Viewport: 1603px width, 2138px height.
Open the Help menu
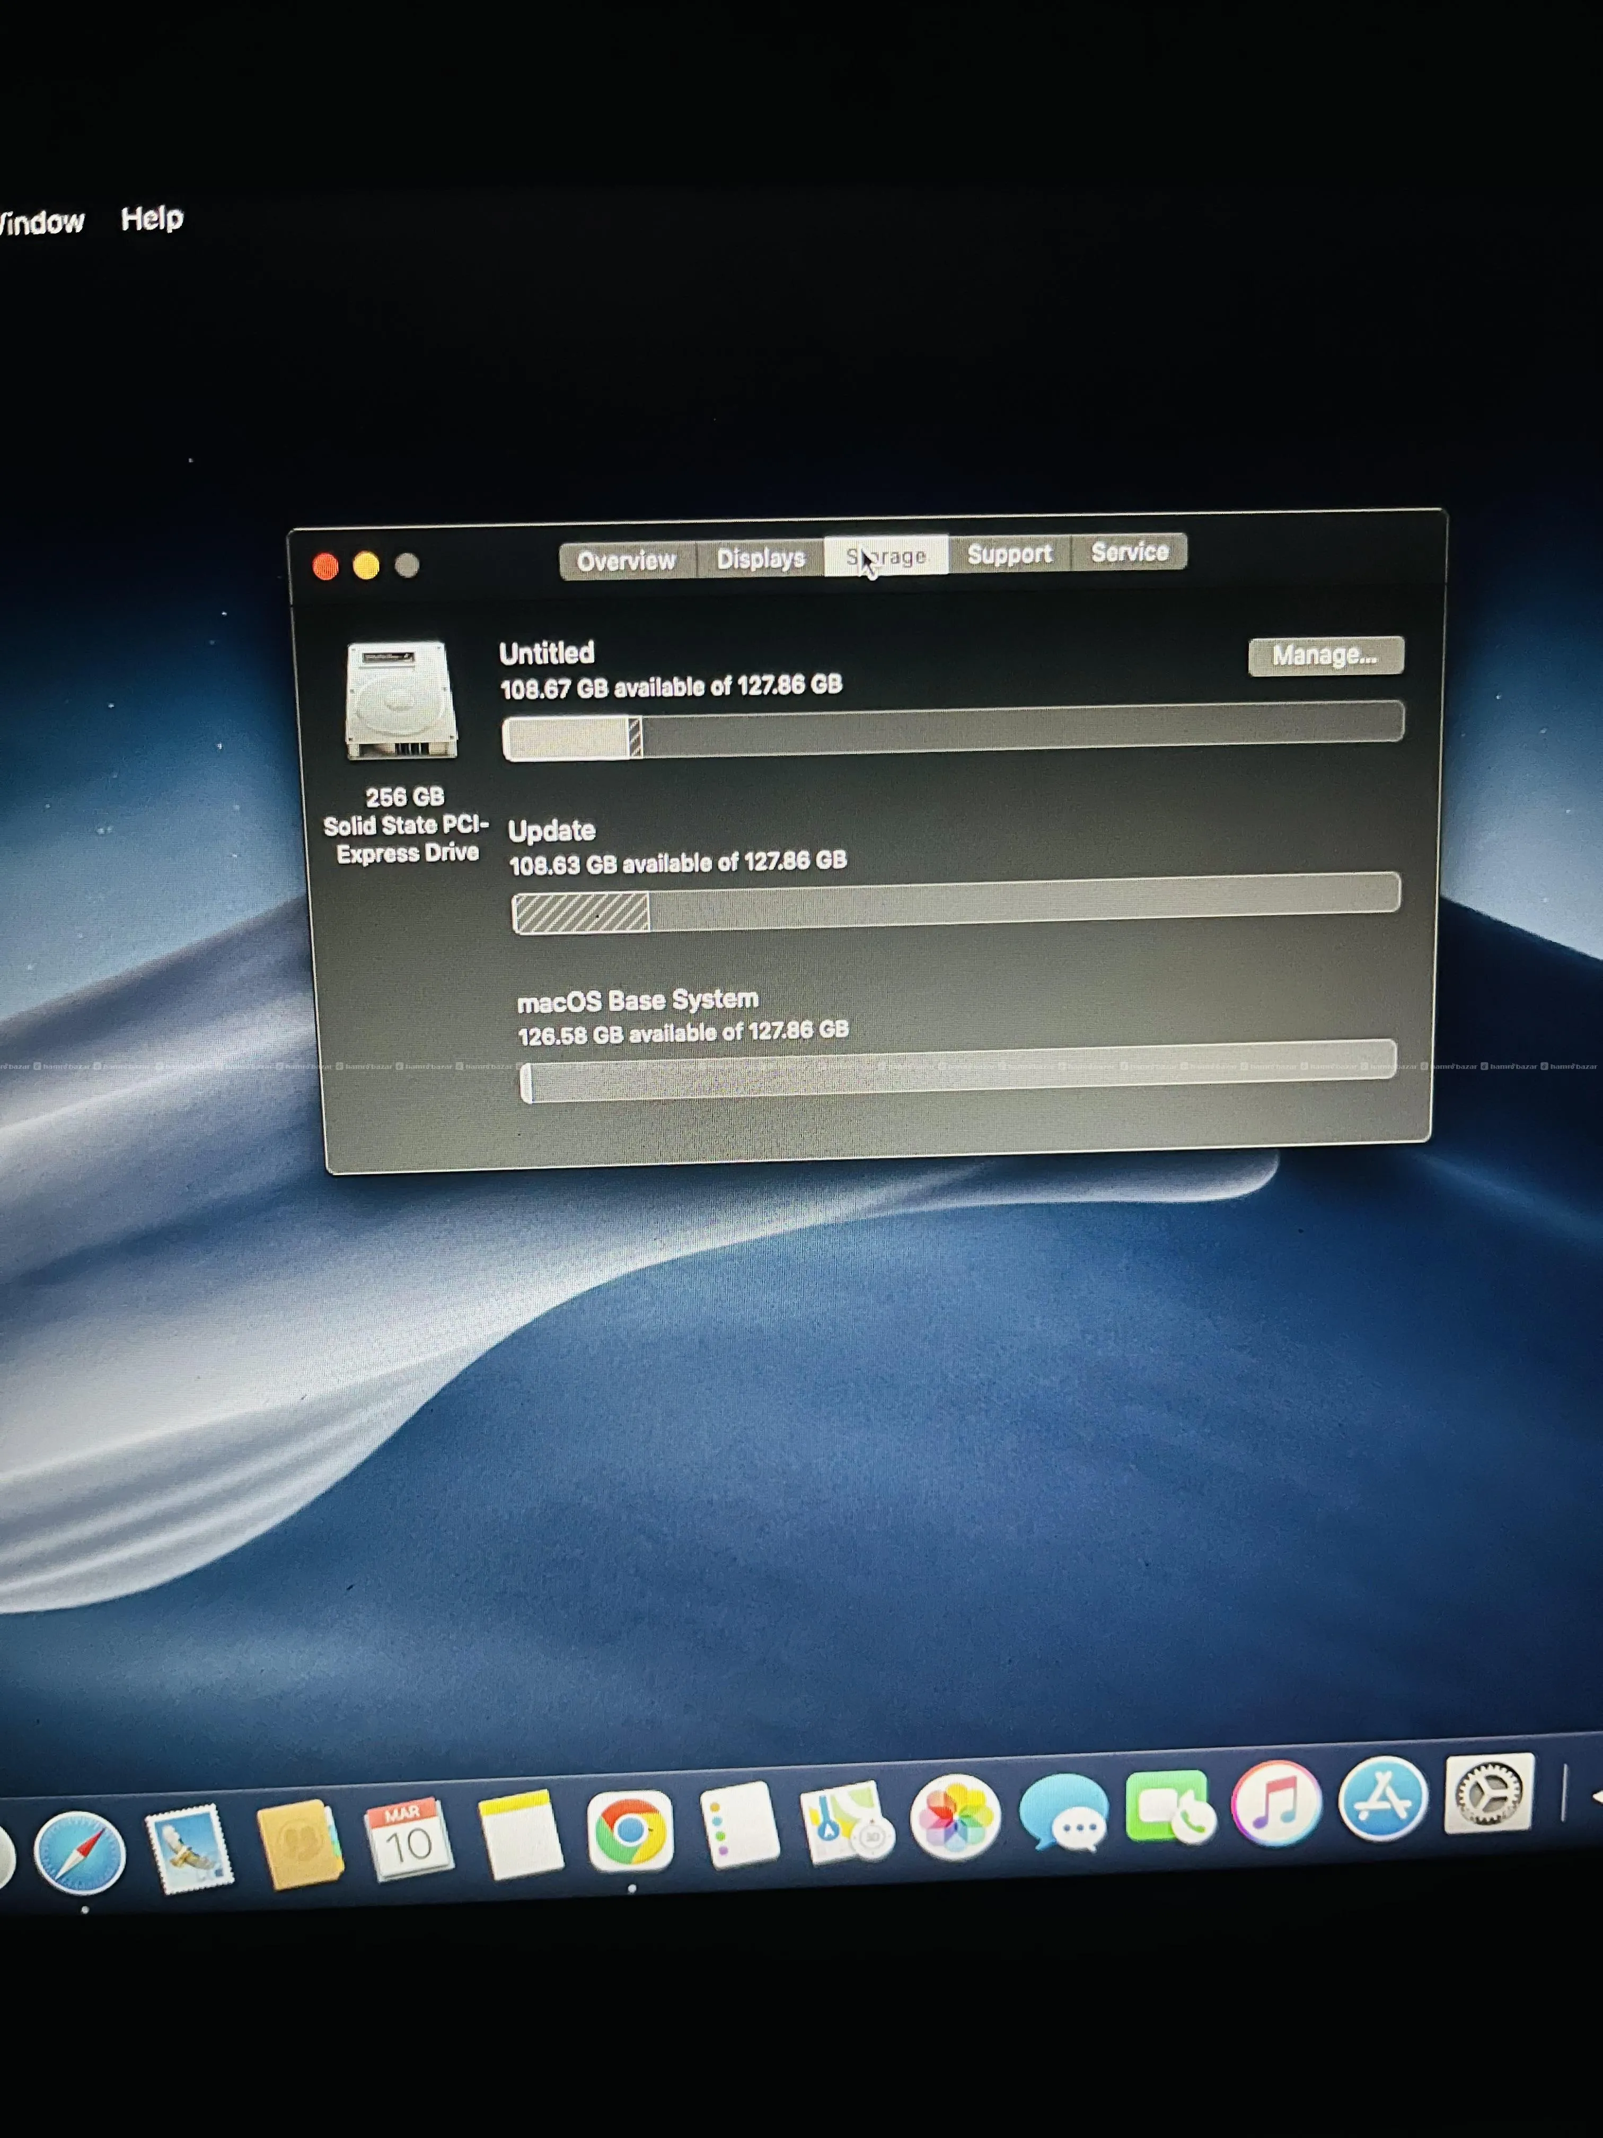[x=152, y=218]
